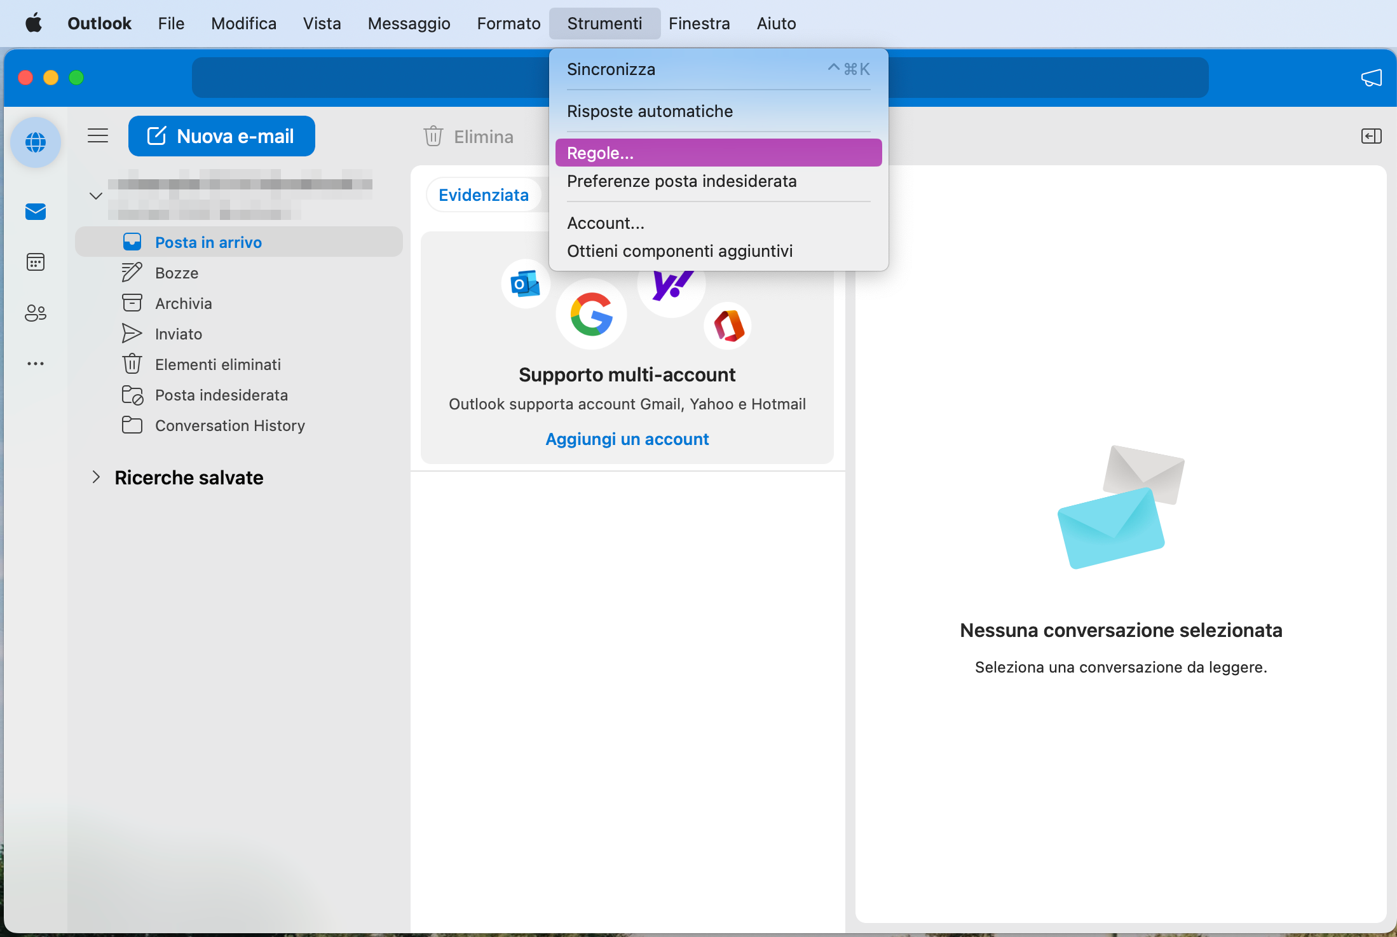Click the Conversation History folder icon
This screenshot has width=1397, height=937.
point(132,425)
